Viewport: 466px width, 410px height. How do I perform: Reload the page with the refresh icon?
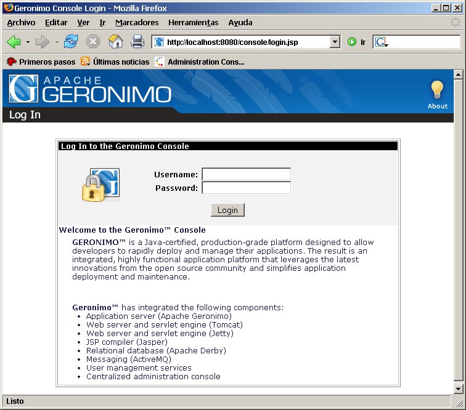pyautogui.click(x=71, y=42)
